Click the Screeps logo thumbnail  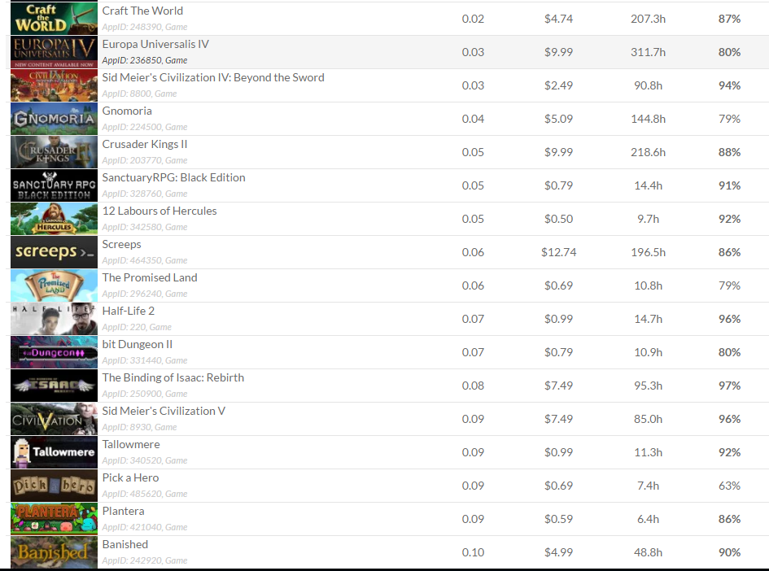pos(54,252)
